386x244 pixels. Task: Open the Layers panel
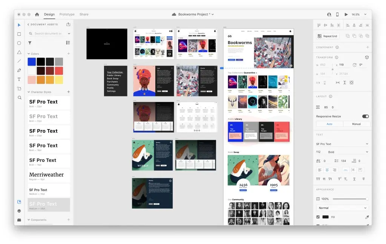[x=19, y=211]
